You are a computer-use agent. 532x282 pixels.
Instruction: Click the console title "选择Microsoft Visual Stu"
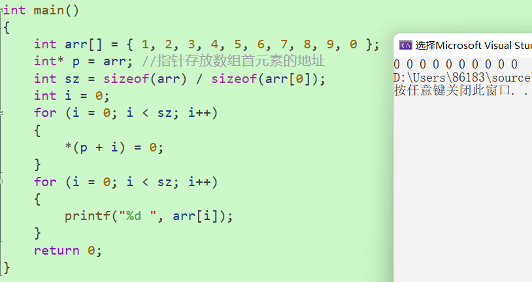473,46
